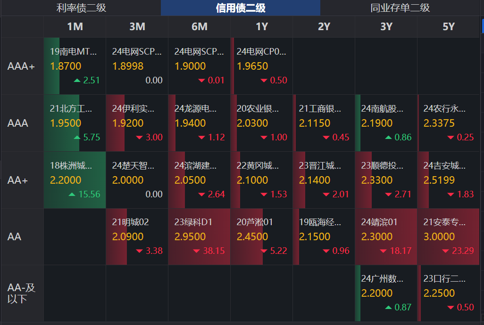Viewport: 484px width, 325px height.
Task: Click the 5Y maturity column header
Action: pos(449,27)
